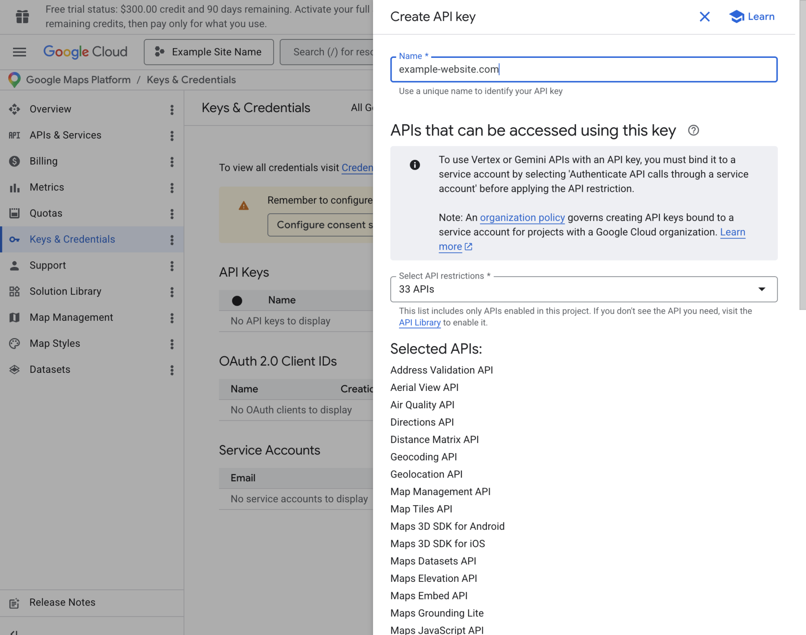Click the Learn graduation cap icon
Image resolution: width=806 pixels, height=635 pixels.
[x=736, y=17]
